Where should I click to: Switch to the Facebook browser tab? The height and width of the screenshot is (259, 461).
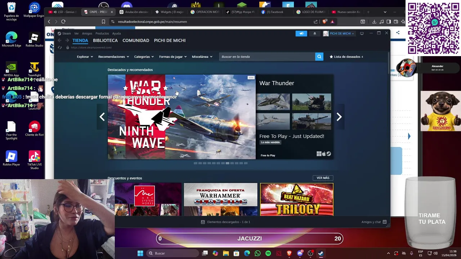coord(276,12)
